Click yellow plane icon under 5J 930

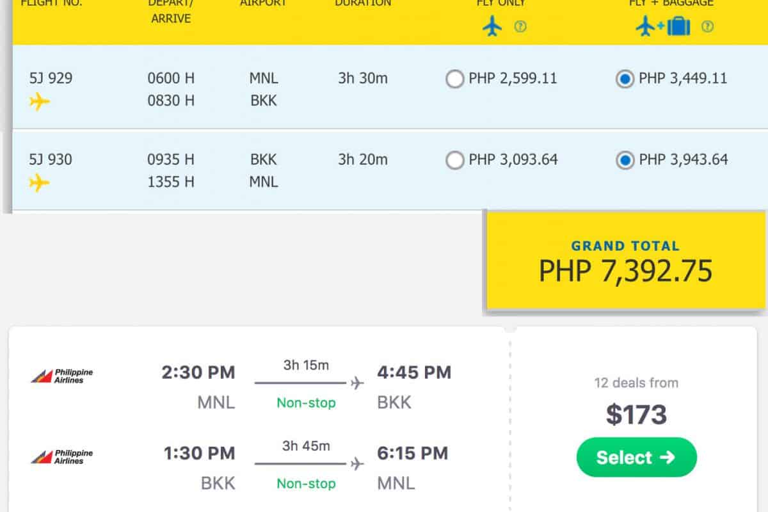39,182
